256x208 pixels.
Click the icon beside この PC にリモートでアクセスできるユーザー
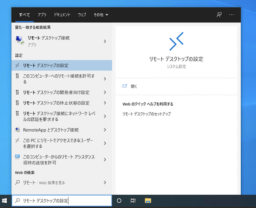coord(17,140)
